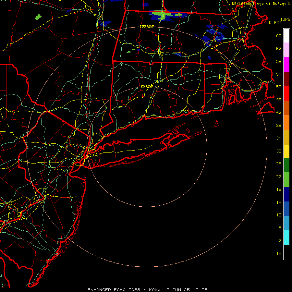Screen dimensions: 292x292
Task: Click the "TH" threshold label
Action: coord(279,253)
